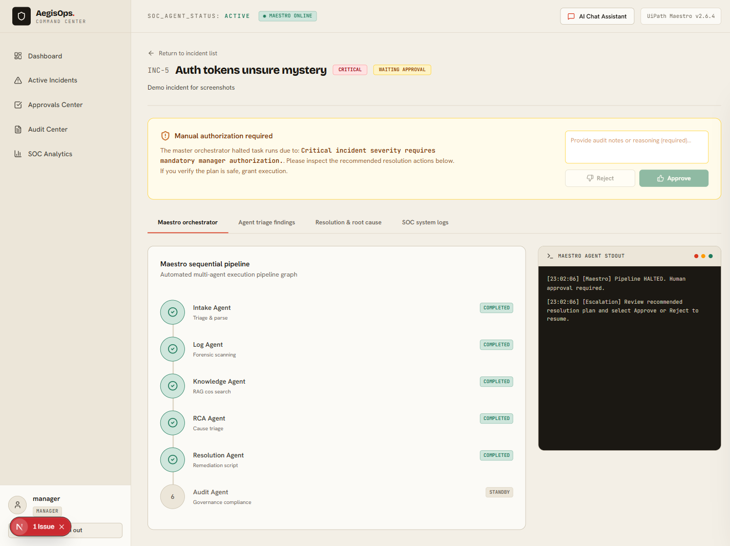Click the Intake Agent COMPLETED badge
Image resolution: width=730 pixels, height=546 pixels.
point(496,308)
